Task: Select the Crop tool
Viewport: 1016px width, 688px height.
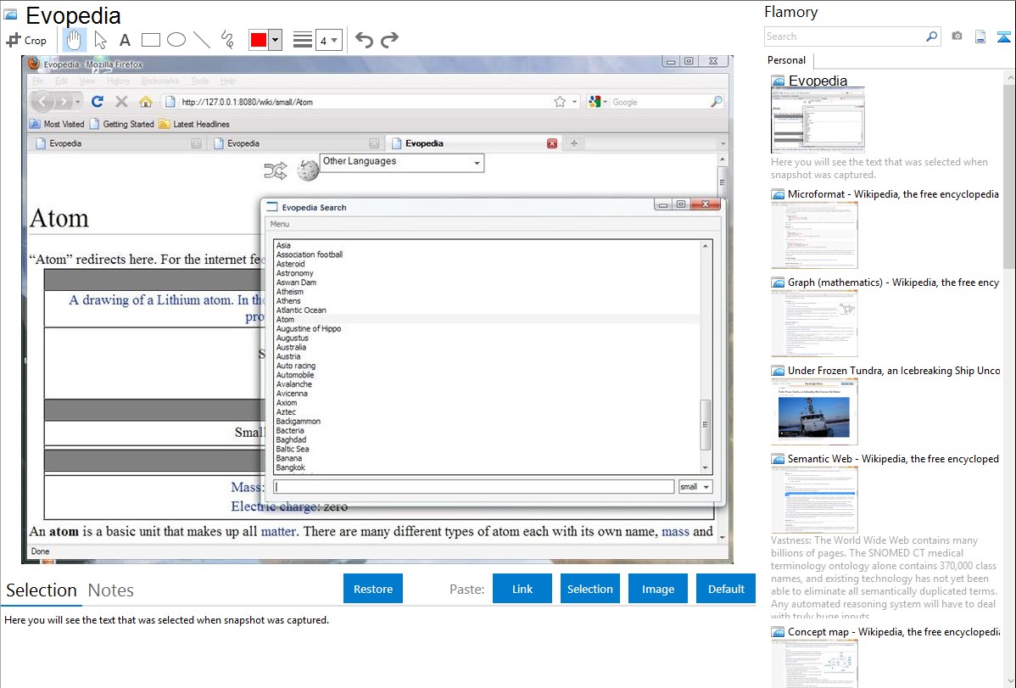Action: pyautogui.click(x=26, y=40)
